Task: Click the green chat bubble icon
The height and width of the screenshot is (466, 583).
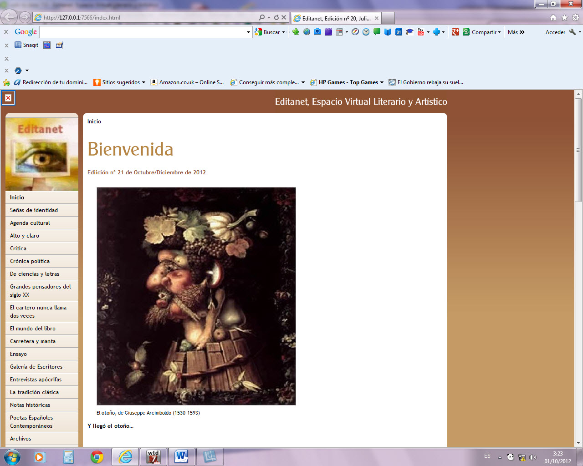Action: [377, 32]
